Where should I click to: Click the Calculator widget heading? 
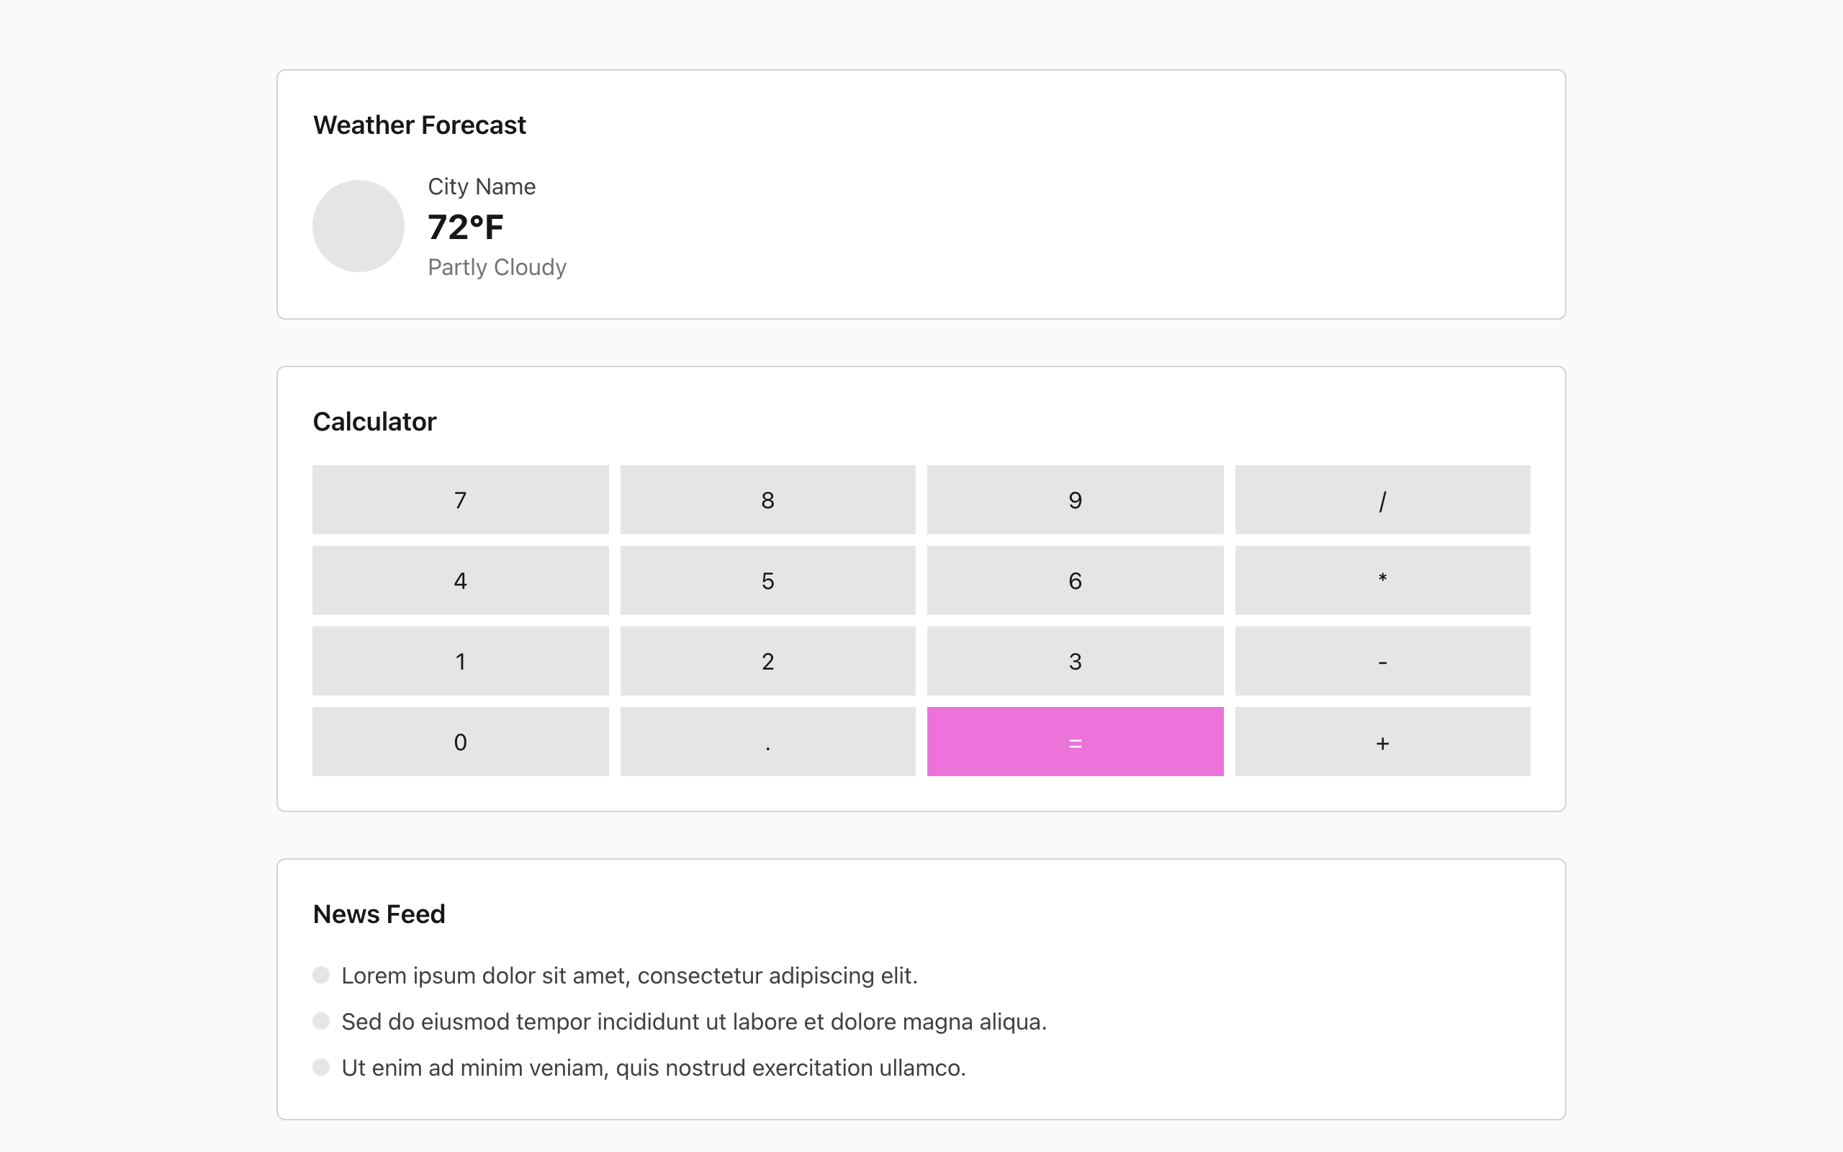pyautogui.click(x=374, y=421)
